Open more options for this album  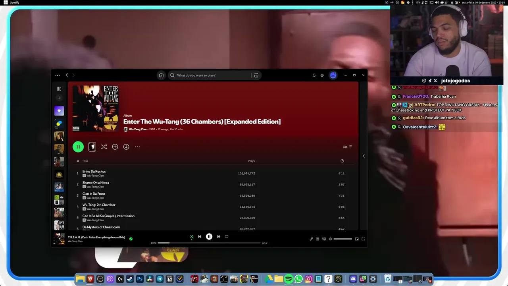[x=137, y=147]
